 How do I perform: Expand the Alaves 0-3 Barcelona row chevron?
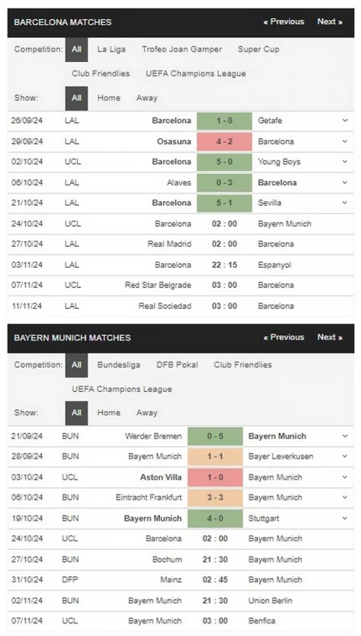tap(345, 183)
